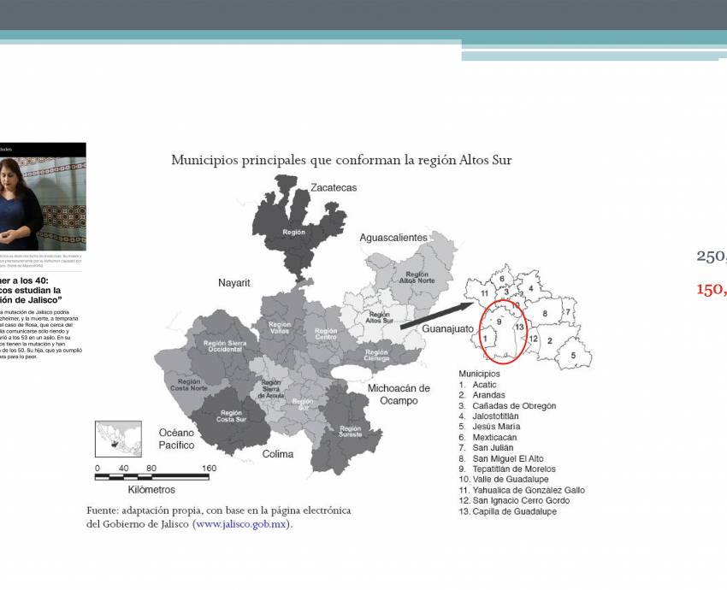Click municipality number 4 on the inset map
Image resolution: width=727 pixels, height=590 pixels.
531,288
